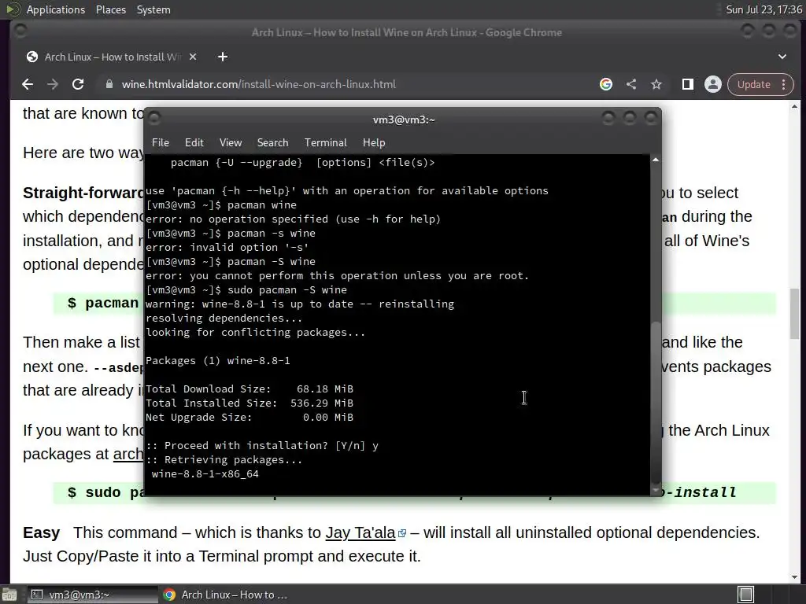Click browser page scroll-down arrow
The width and height of the screenshot is (806, 604).
coord(795,577)
